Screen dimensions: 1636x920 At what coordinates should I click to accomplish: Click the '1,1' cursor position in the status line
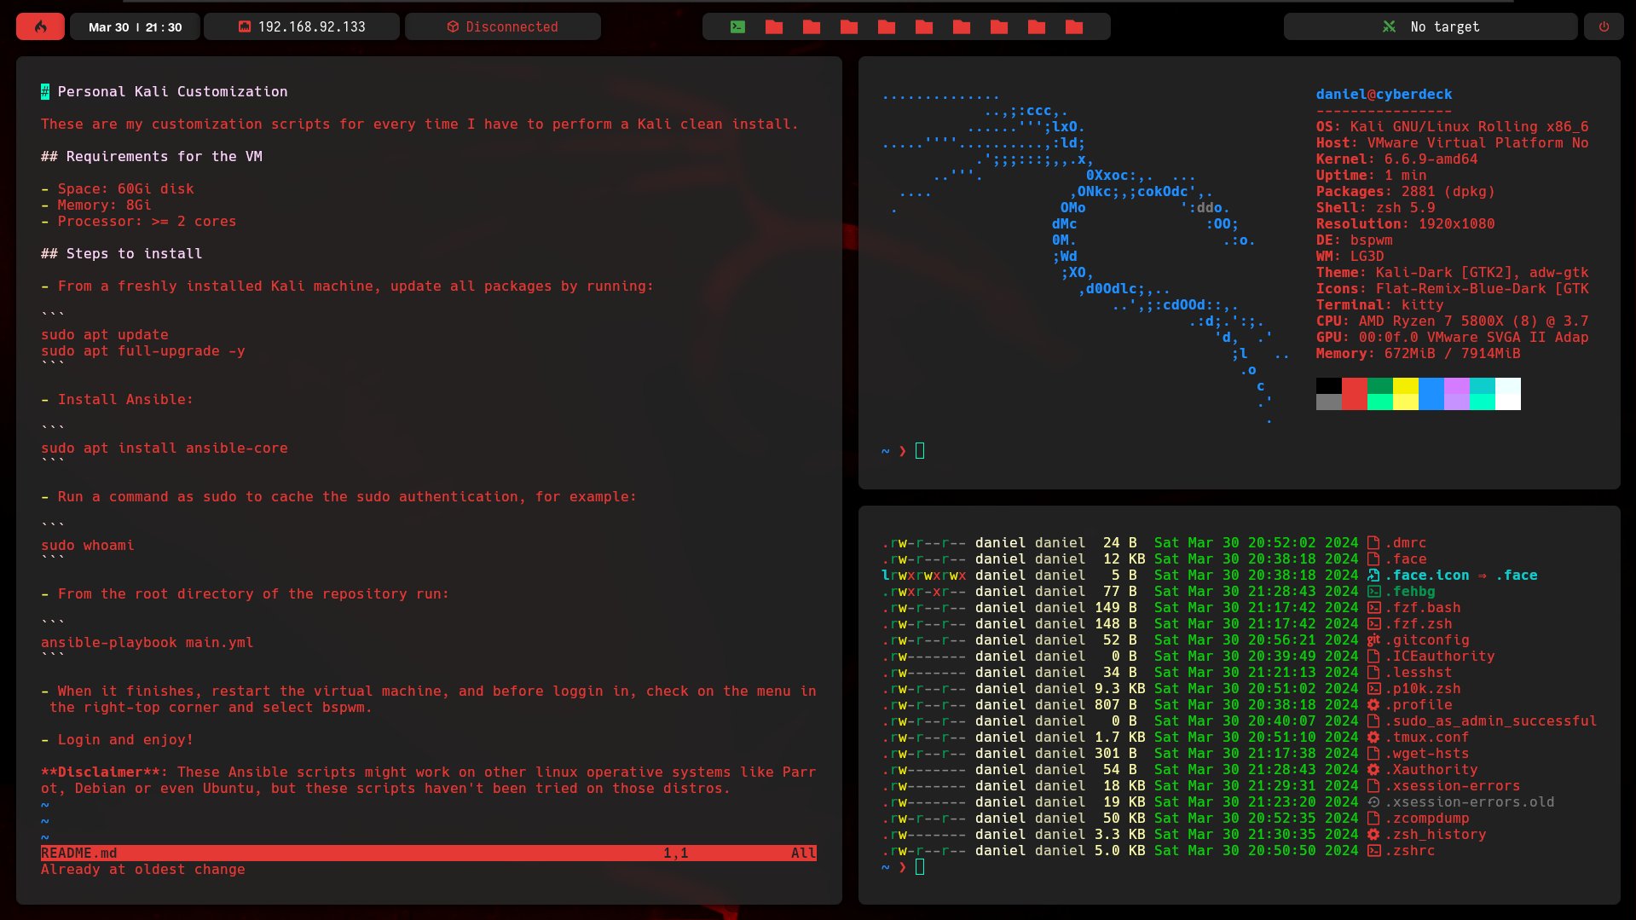tap(676, 853)
